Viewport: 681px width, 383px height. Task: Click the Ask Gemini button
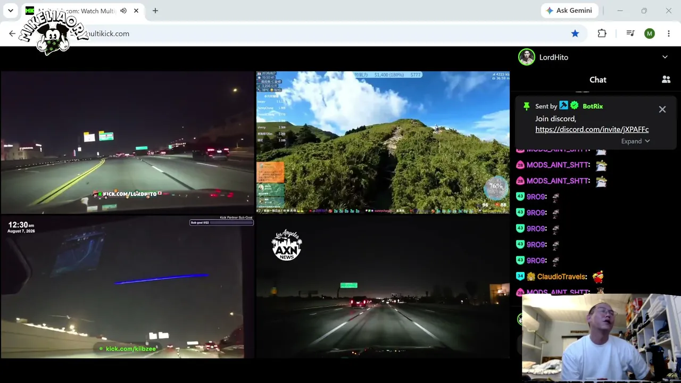(569, 11)
